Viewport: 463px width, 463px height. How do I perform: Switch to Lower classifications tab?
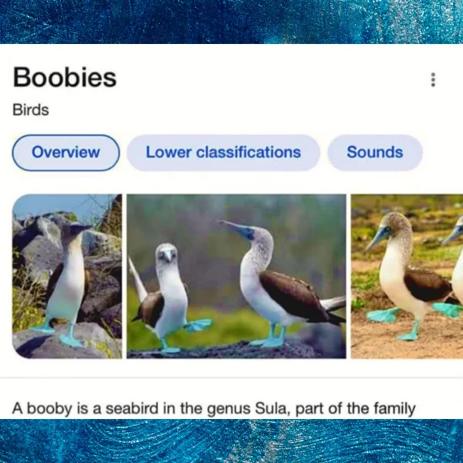point(224,153)
